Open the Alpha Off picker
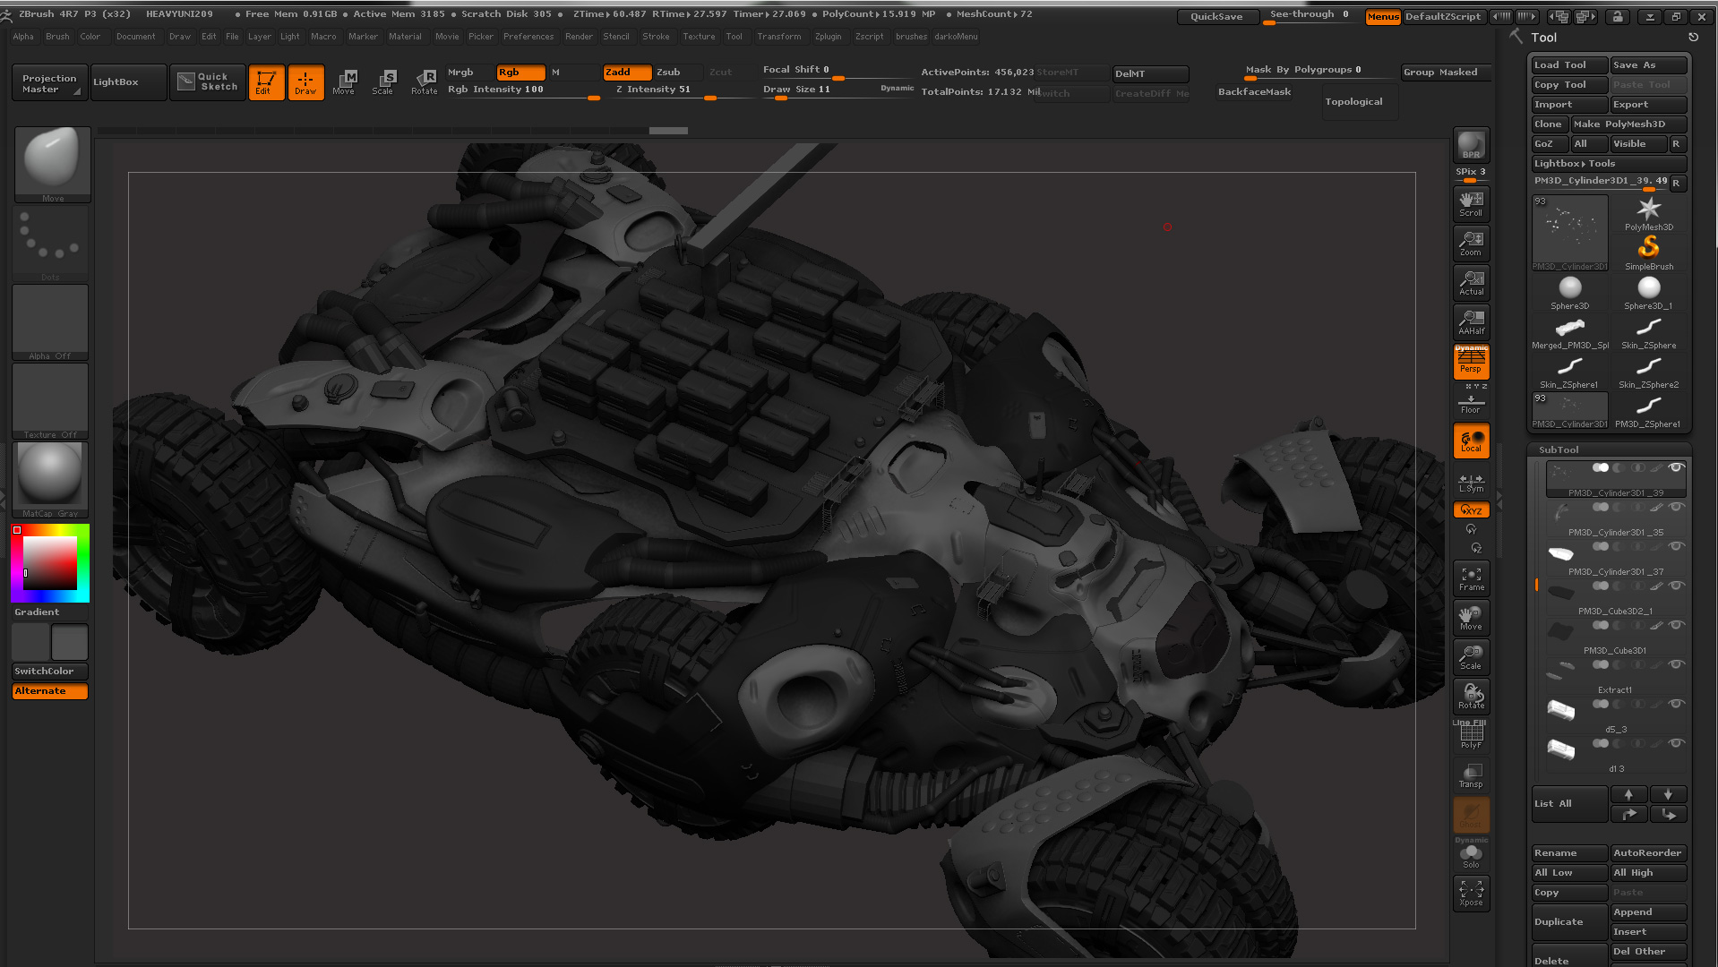The image size is (1718, 967). click(x=50, y=322)
